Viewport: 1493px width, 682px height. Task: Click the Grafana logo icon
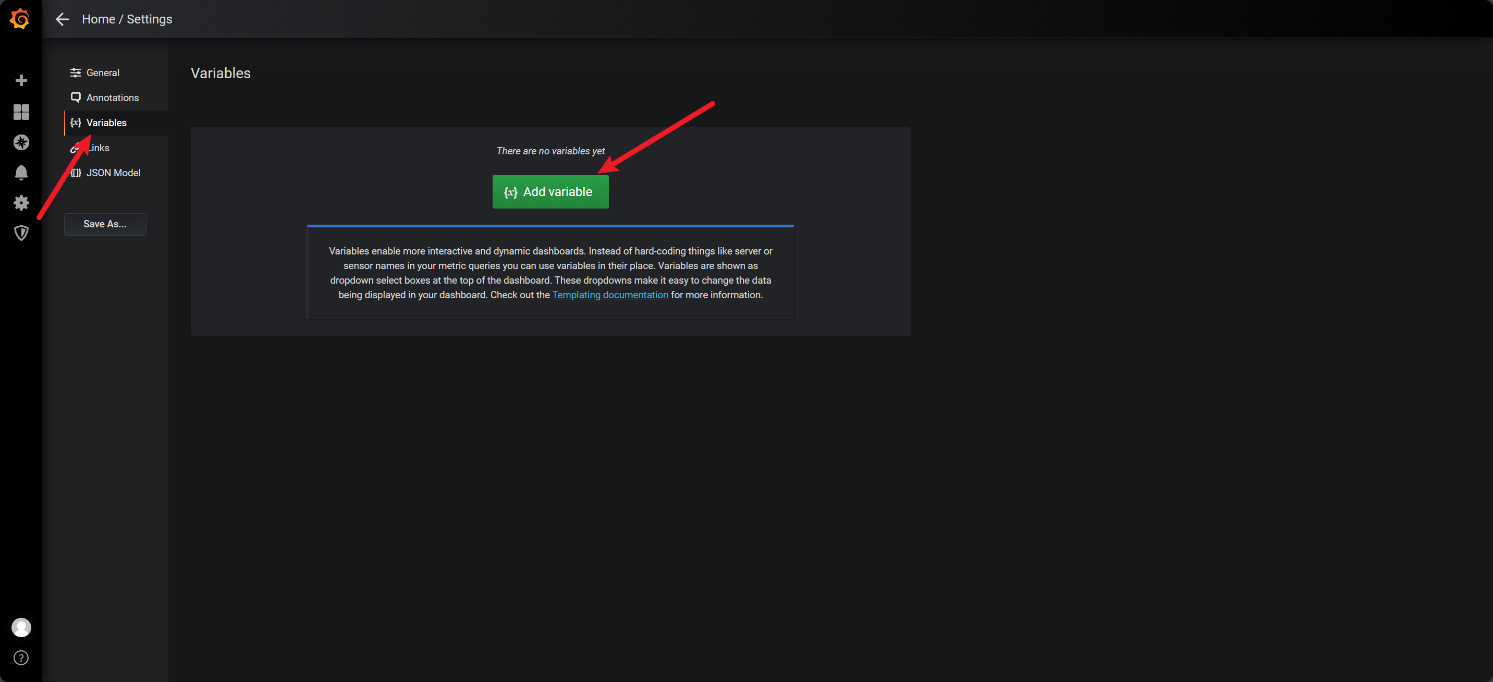[x=20, y=19]
